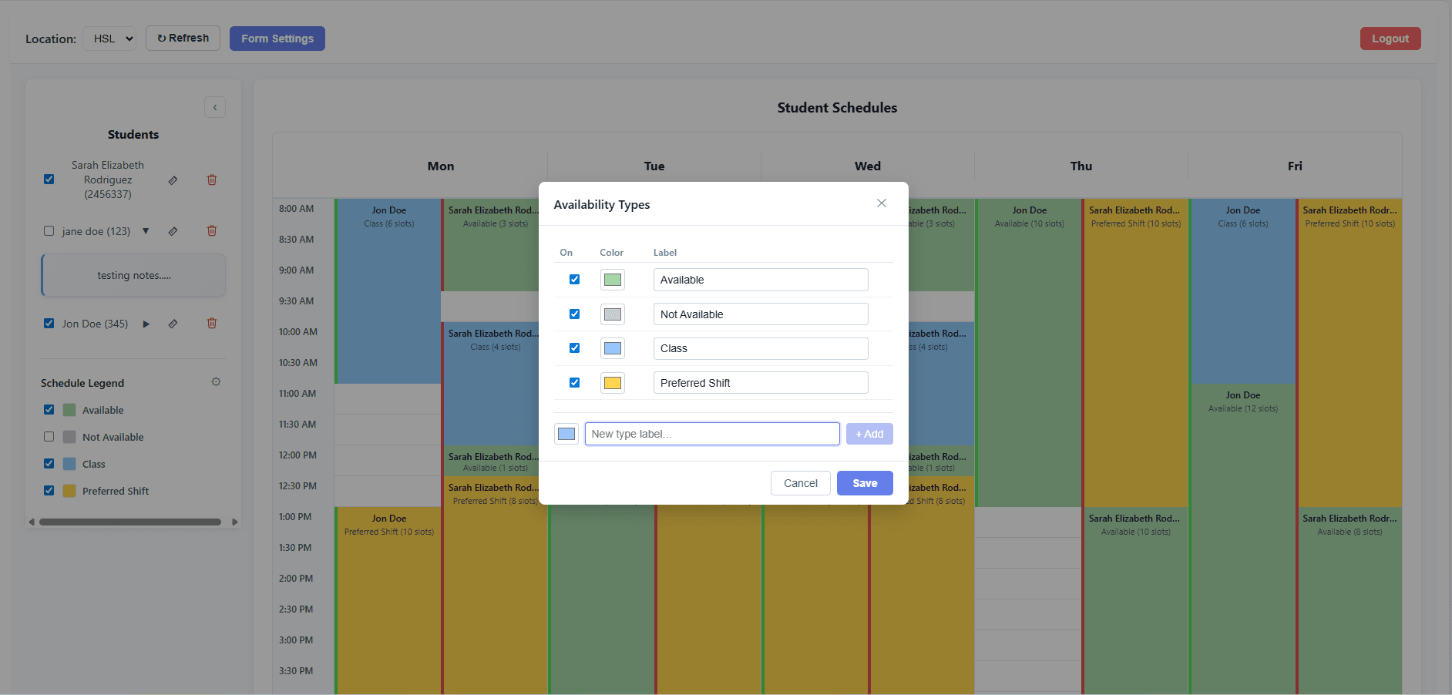
Task: Open Schedule Legend settings gear
Action: click(216, 382)
